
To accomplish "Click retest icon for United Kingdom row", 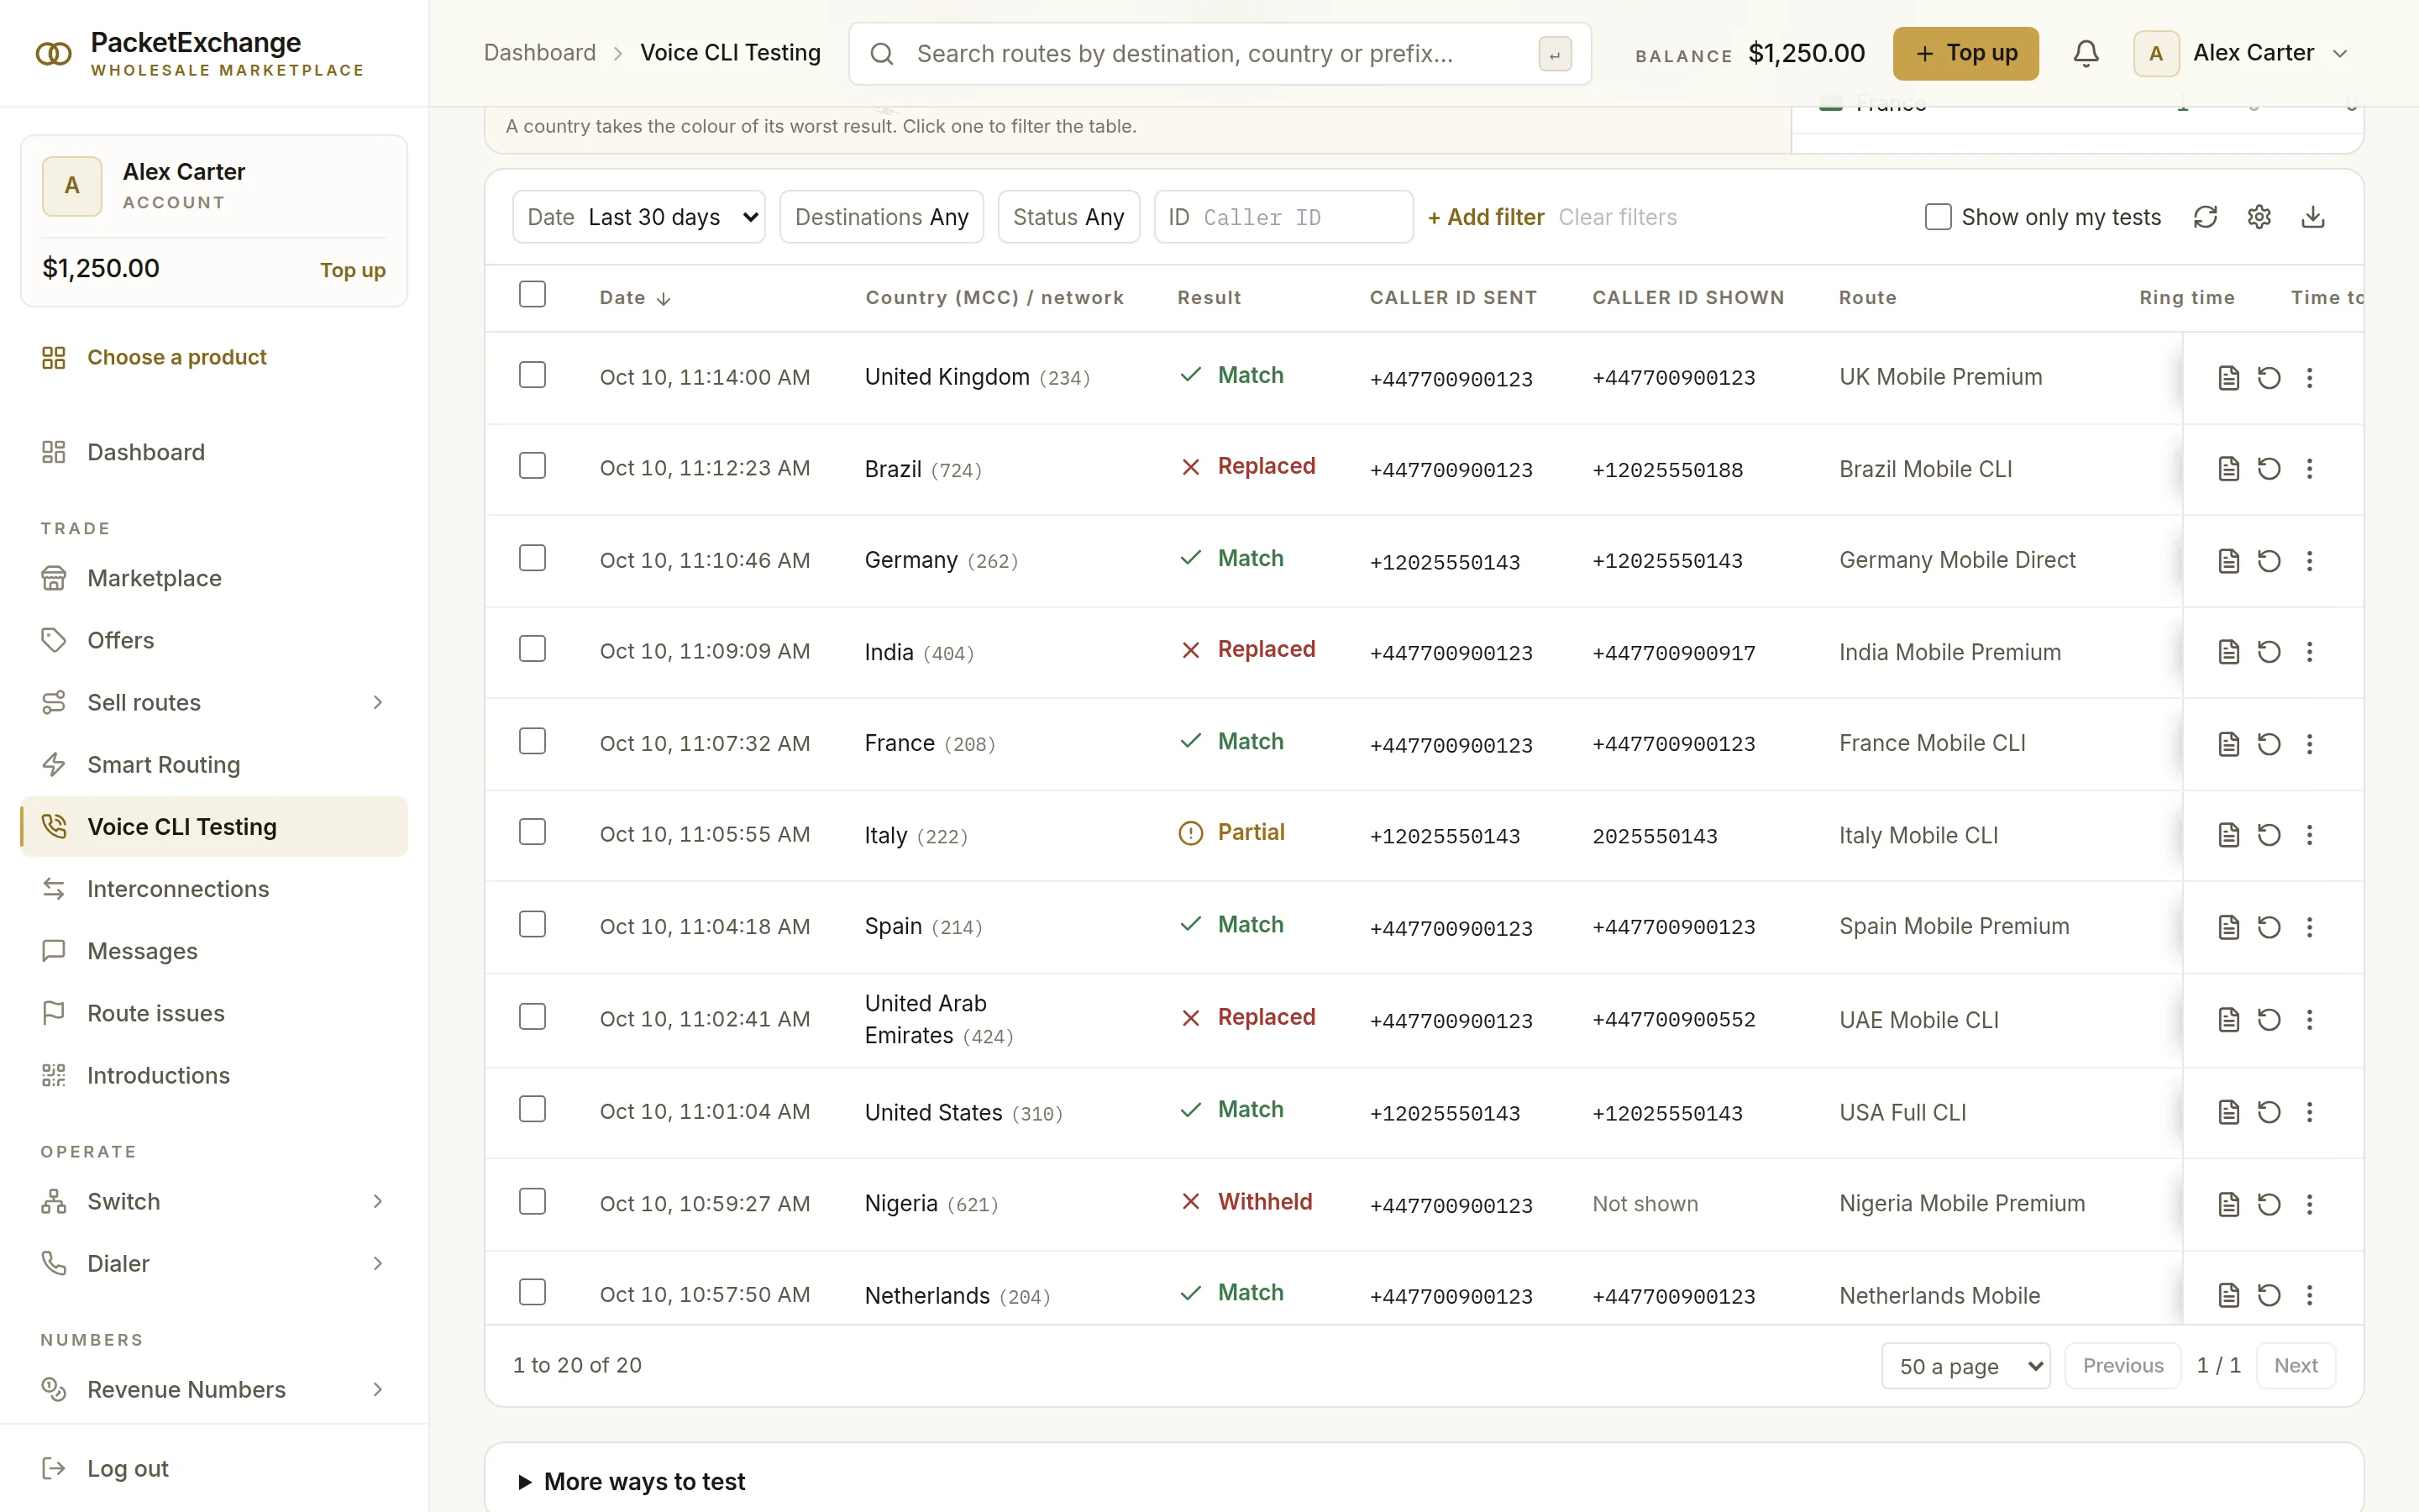I will pos(2269,378).
